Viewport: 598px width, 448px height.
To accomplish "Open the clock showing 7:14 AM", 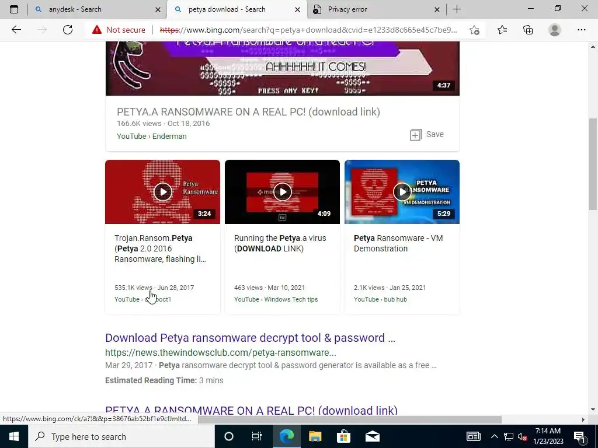I will point(548,436).
